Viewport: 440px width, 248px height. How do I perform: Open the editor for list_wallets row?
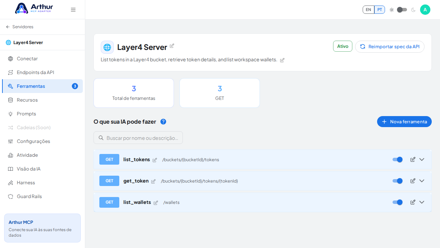pyautogui.click(x=413, y=202)
